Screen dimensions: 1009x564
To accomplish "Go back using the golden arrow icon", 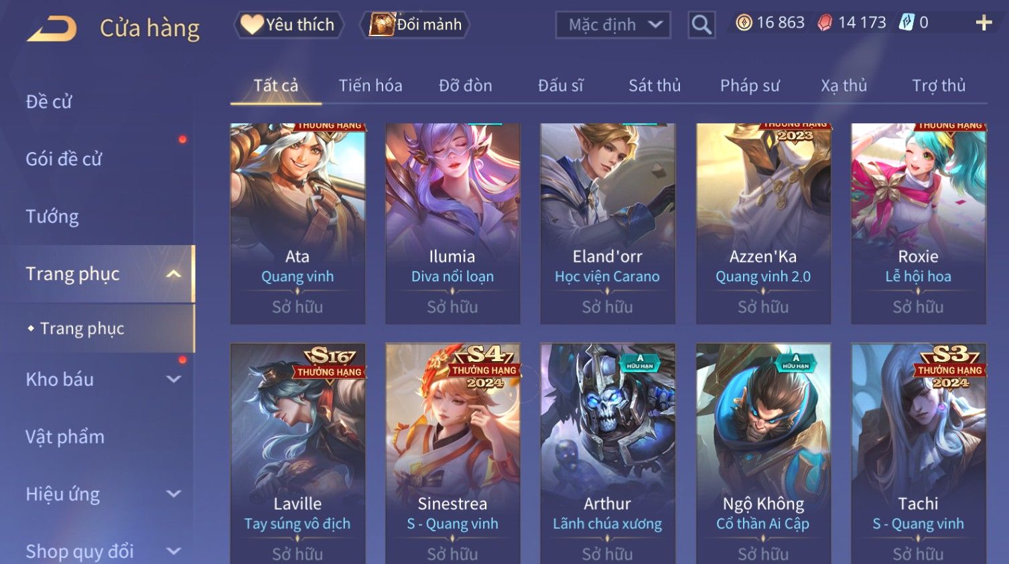I will click(52, 29).
